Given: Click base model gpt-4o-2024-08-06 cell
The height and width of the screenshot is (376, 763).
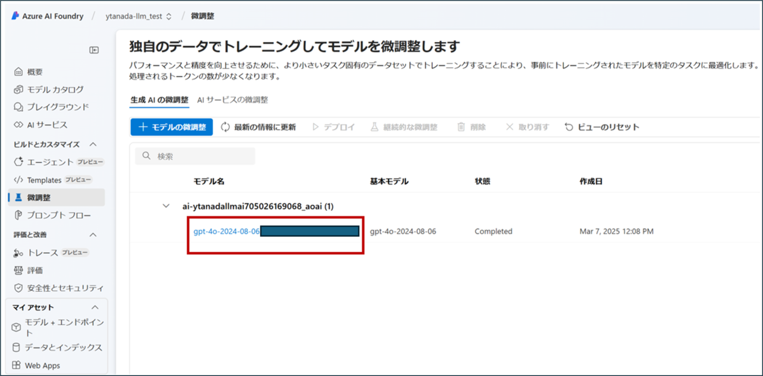Looking at the screenshot, I should (x=403, y=232).
